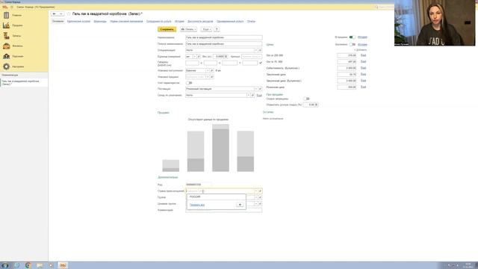Open the Склад по умолчанию field's open-record icon
The width and height of the screenshot is (478, 269).
(x=252, y=95)
